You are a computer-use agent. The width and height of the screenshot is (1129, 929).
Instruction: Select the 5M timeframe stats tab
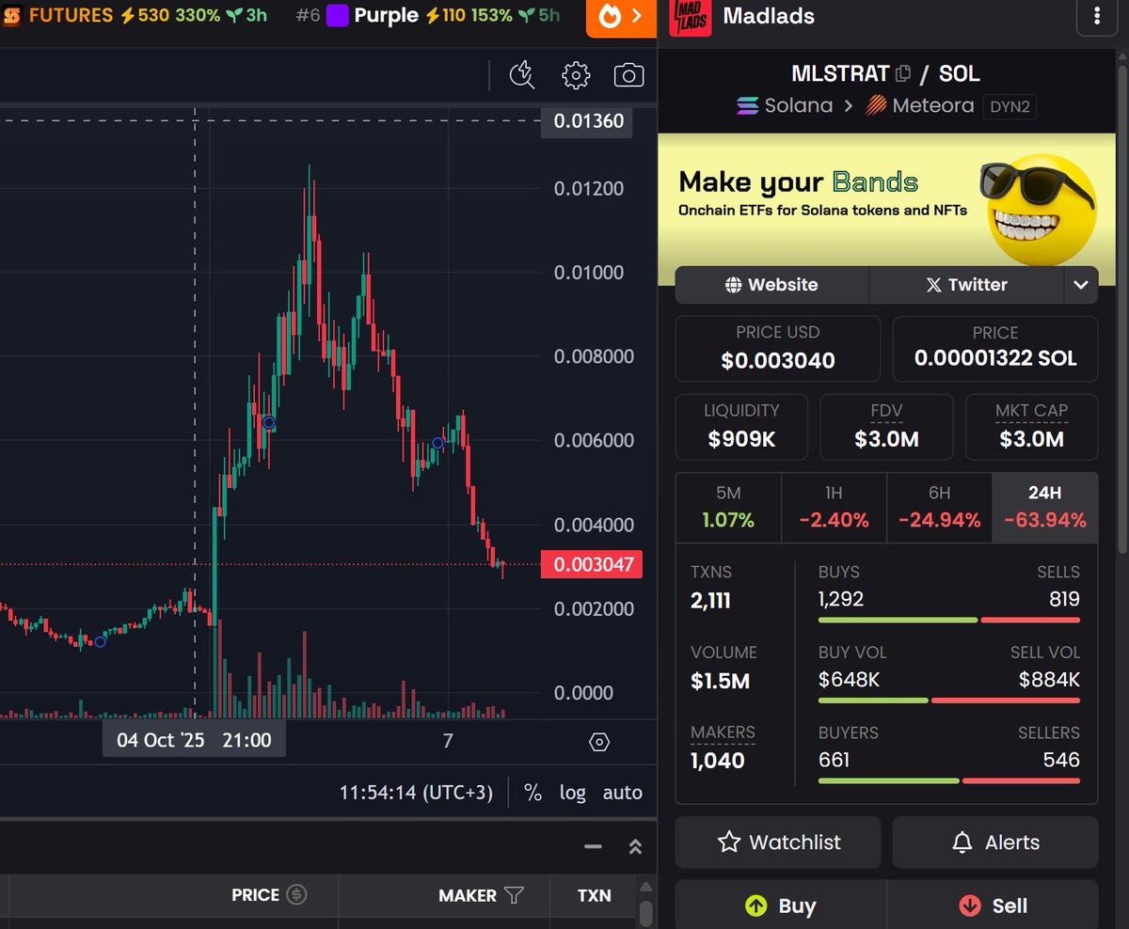click(728, 508)
